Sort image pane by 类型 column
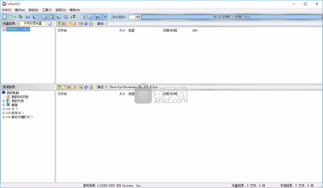 tap(142, 30)
